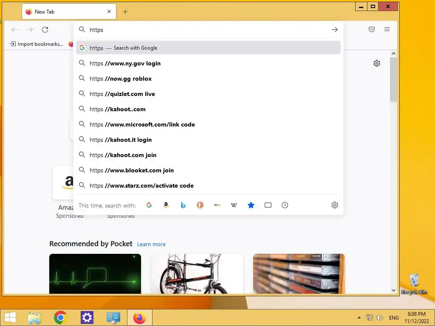This screenshot has height=326, width=435.
Task: Open the taskbar clock showing 8:08 PM
Action: (x=416, y=318)
